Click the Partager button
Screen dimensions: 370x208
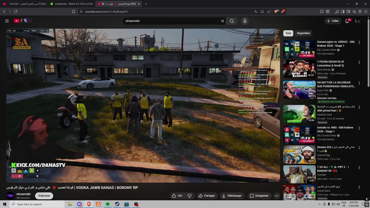click(207, 196)
